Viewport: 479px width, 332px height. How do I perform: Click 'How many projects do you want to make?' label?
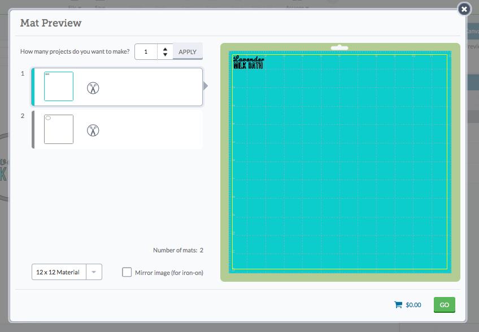click(75, 51)
